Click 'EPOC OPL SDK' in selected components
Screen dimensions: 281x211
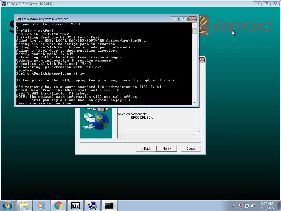(x=142, y=118)
